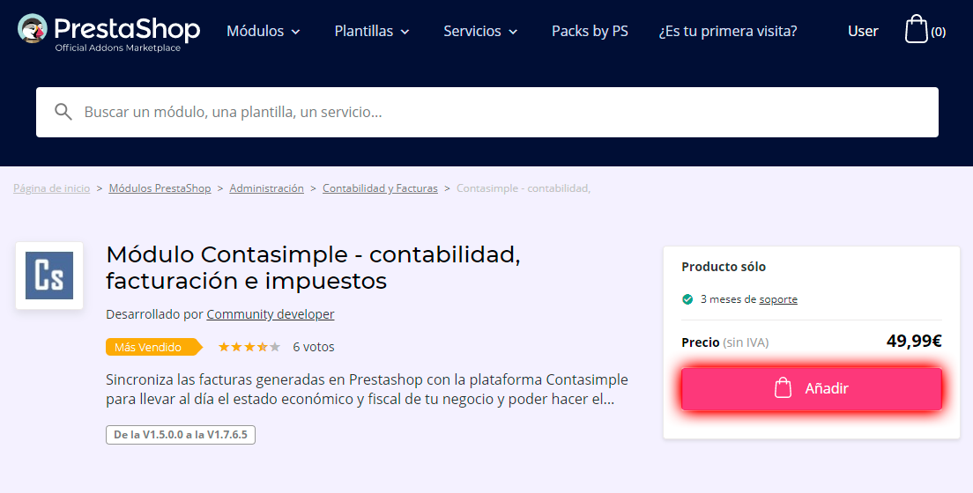Click the cart item count (0)
The image size is (973, 493).
(x=939, y=33)
